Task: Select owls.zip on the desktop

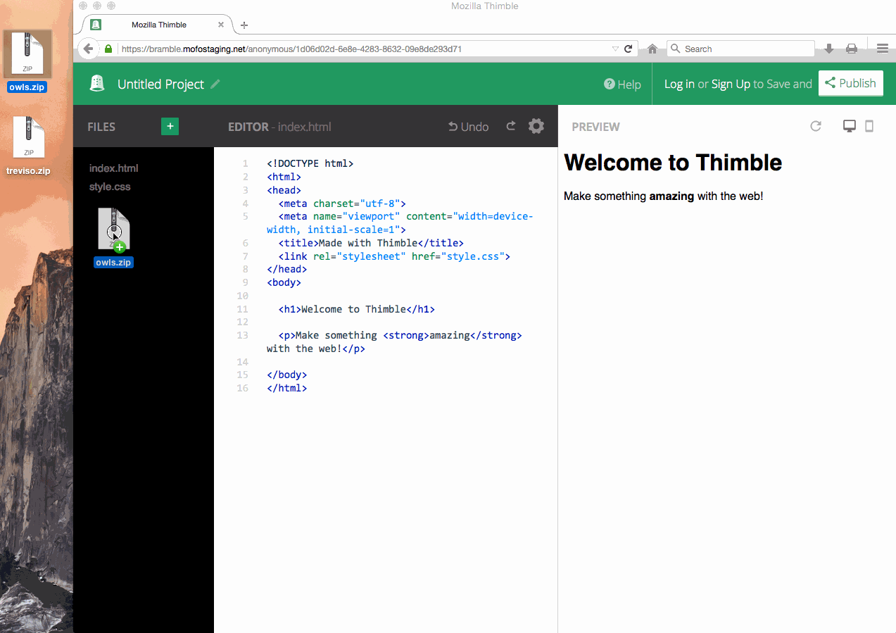Action: (x=27, y=62)
